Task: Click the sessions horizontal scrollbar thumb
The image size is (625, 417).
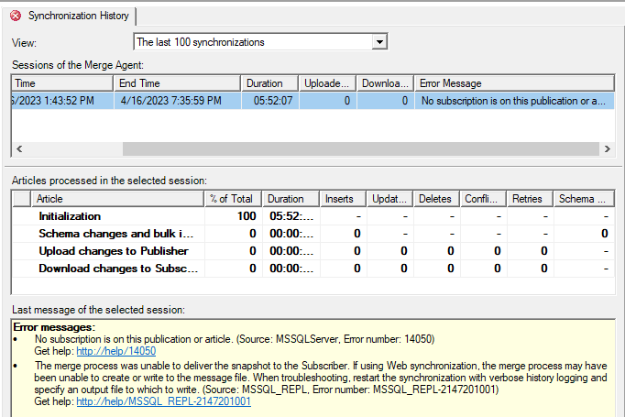Action: click(x=361, y=148)
